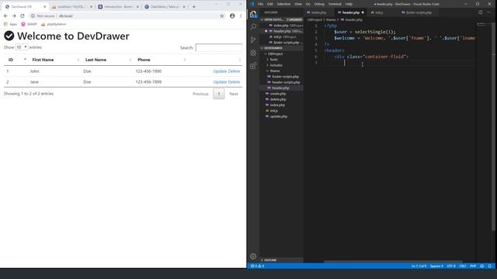Click the checkmark logo beside Welcome heading
This screenshot has height=279, width=497.
pos(9,36)
